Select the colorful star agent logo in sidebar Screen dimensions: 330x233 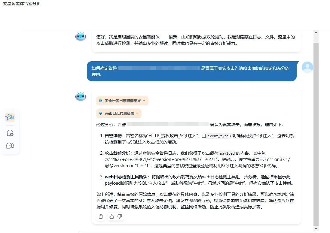10,117
